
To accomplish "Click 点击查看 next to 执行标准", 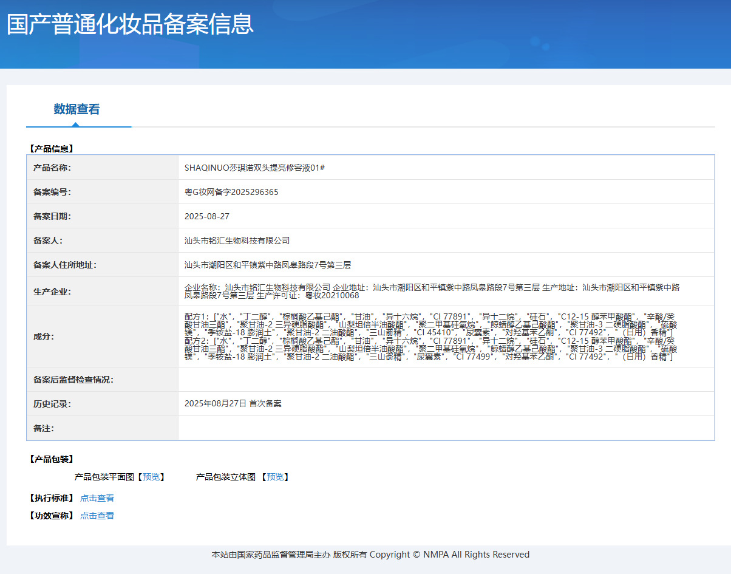I will click(x=97, y=498).
